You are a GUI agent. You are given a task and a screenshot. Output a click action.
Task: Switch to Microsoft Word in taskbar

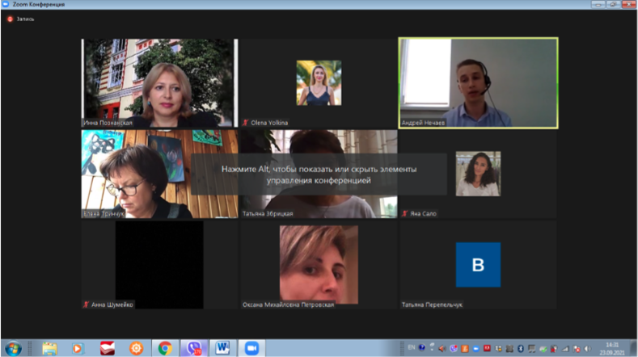[222, 347]
